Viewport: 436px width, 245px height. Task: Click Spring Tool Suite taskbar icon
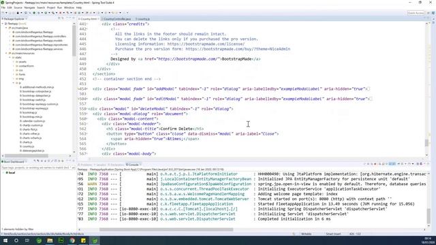95,240
